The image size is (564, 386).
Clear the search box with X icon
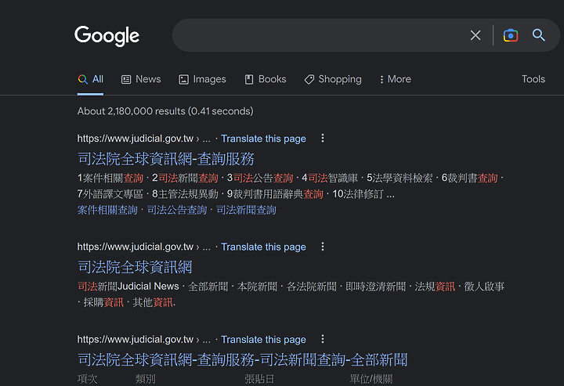pos(475,35)
